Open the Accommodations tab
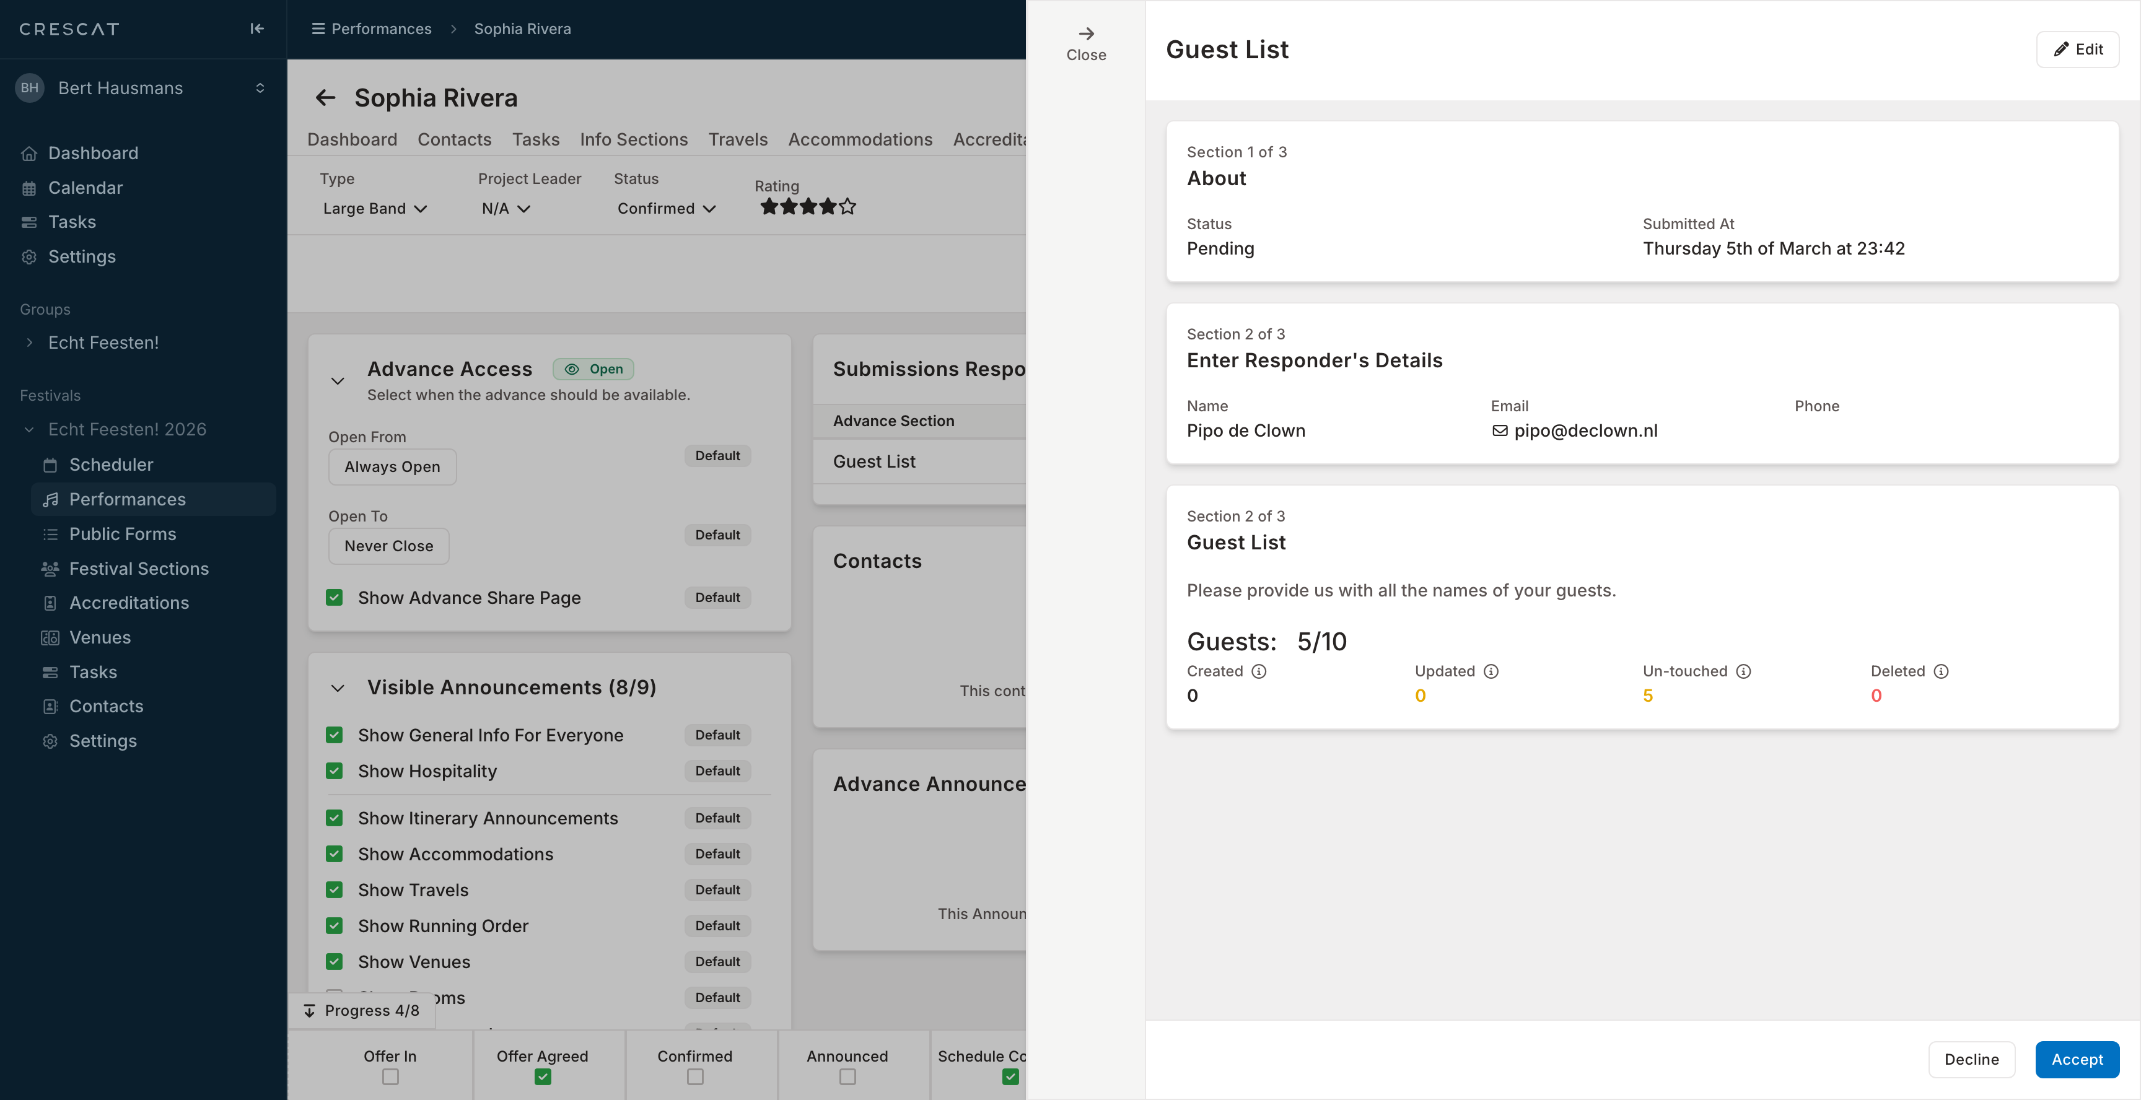Viewport: 2141px width, 1100px height. (859, 139)
